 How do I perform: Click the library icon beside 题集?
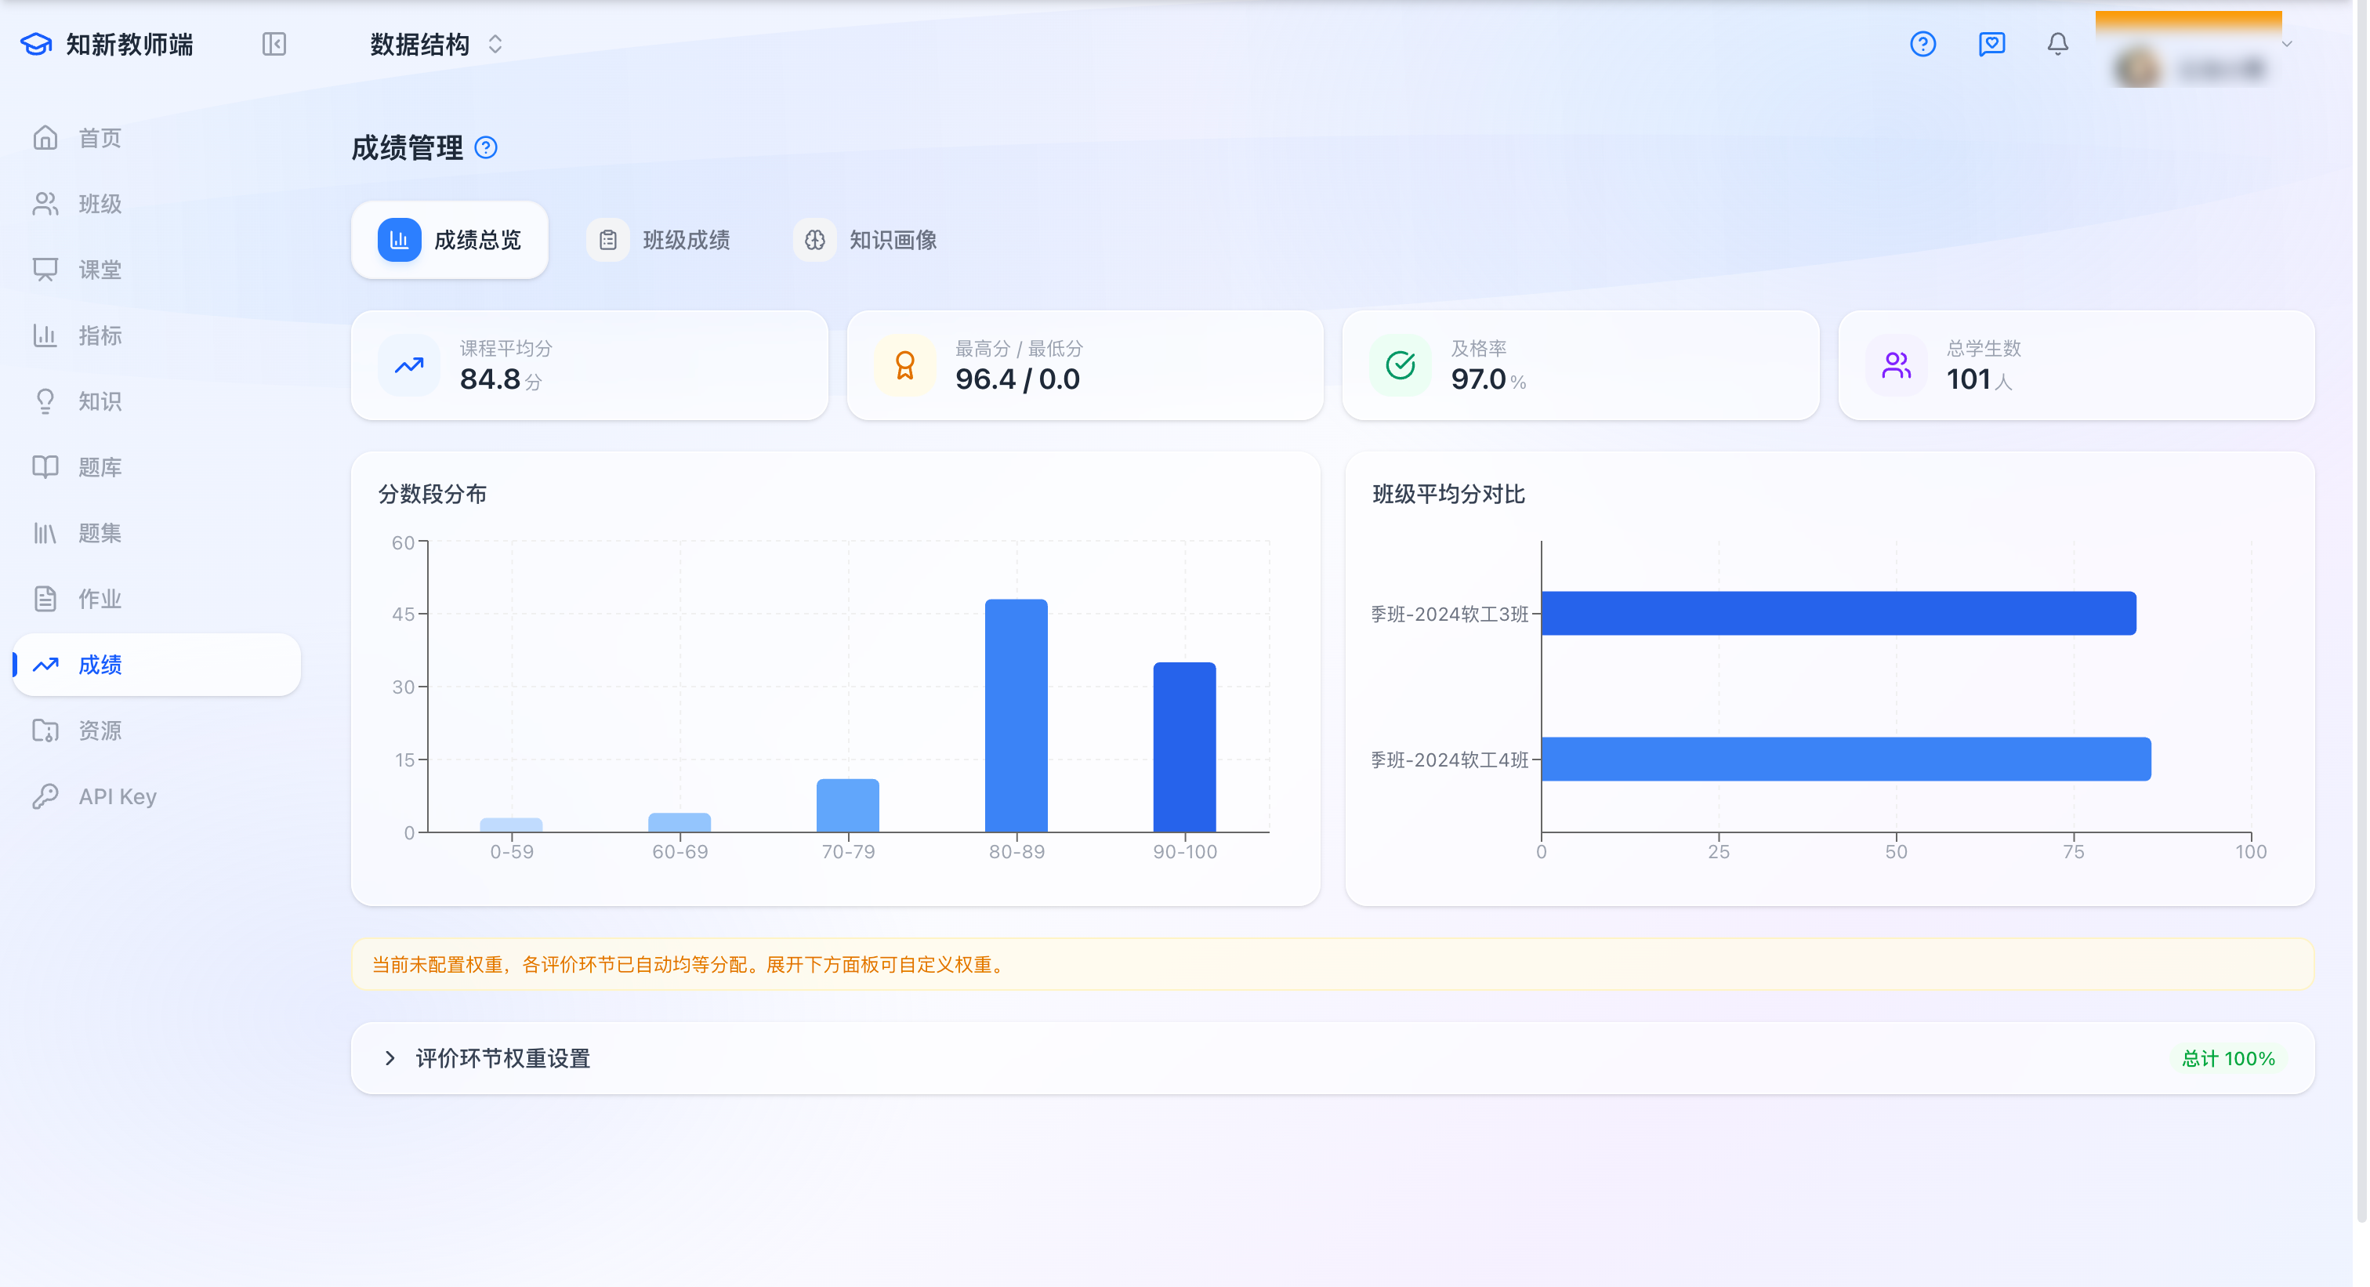[x=45, y=533]
